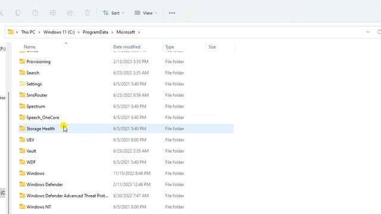
Task: Click the Microsoft breadcrumb
Action: pos(126,32)
